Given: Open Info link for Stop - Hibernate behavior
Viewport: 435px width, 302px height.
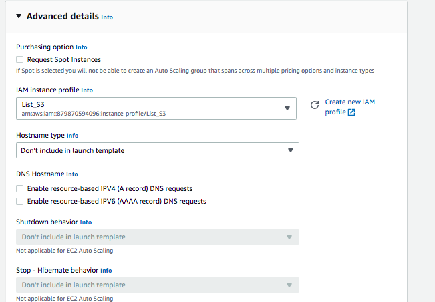Looking at the screenshot, I should coord(106,270).
